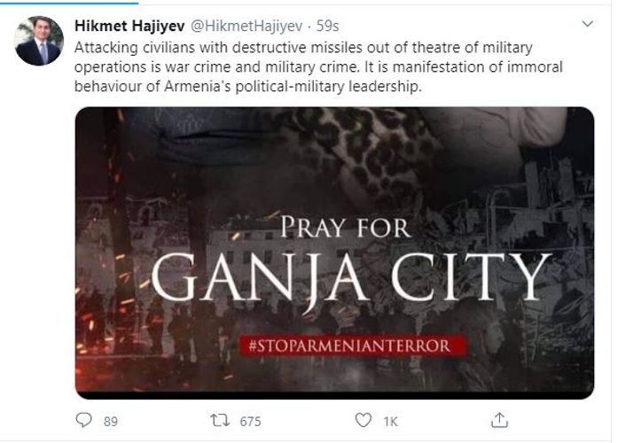The image size is (626, 443).
Task: Open the share tweet icon
Action: (500, 420)
